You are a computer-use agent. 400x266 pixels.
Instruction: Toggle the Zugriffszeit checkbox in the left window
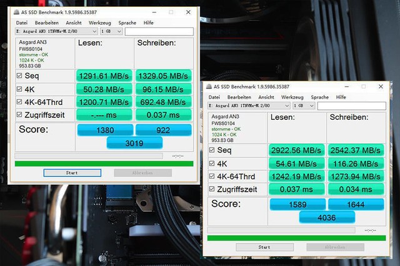pyautogui.click(x=19, y=115)
